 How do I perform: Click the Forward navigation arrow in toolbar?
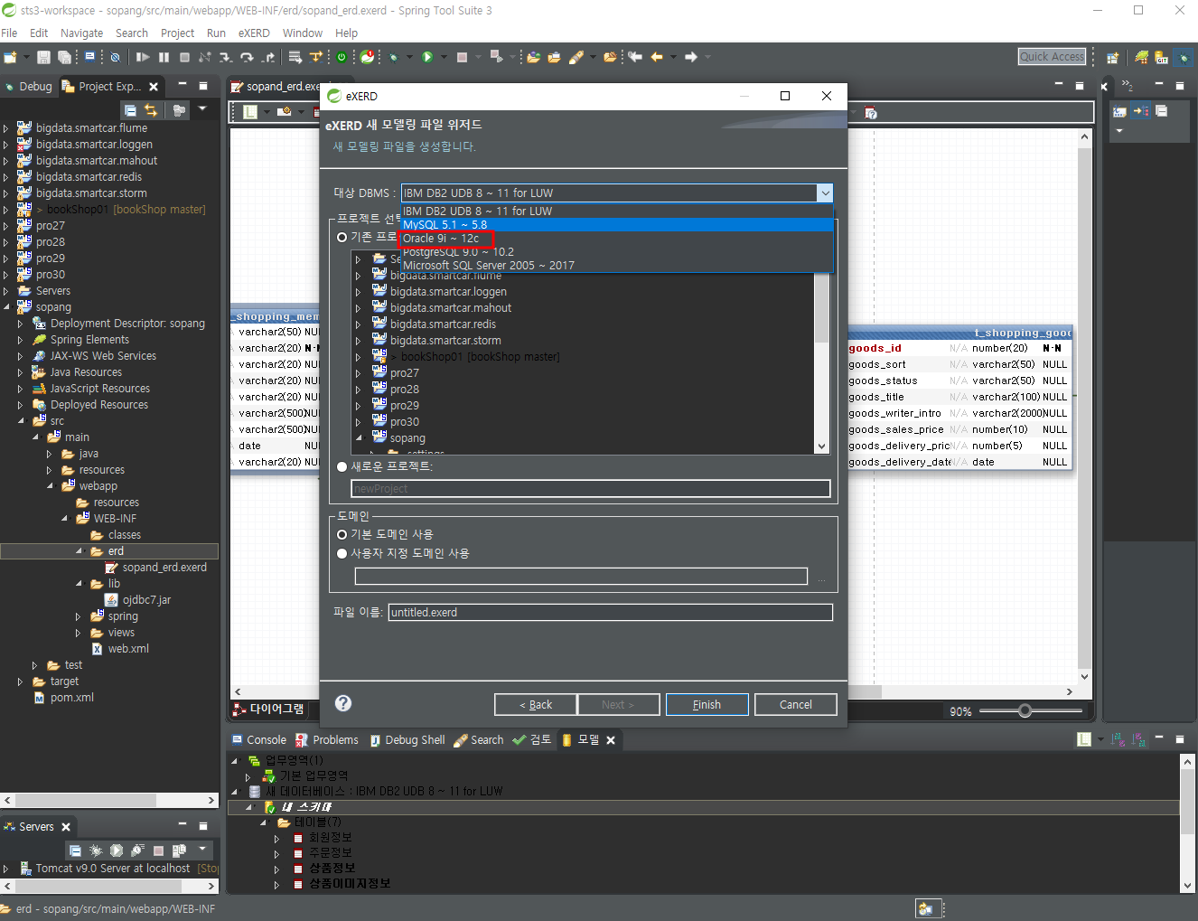click(691, 57)
